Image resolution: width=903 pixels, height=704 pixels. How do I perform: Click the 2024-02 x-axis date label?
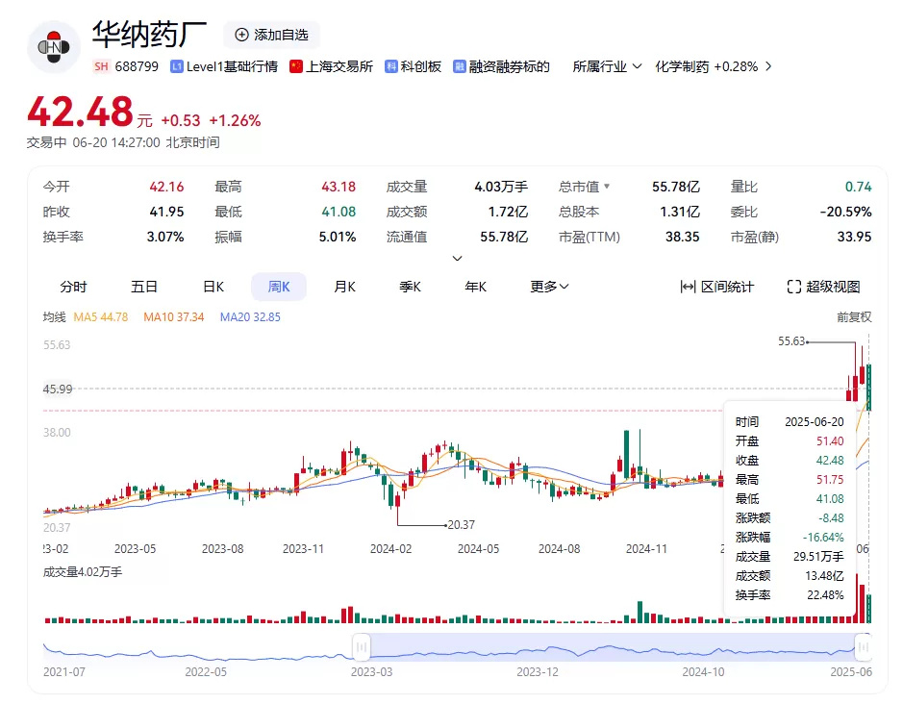click(x=391, y=549)
